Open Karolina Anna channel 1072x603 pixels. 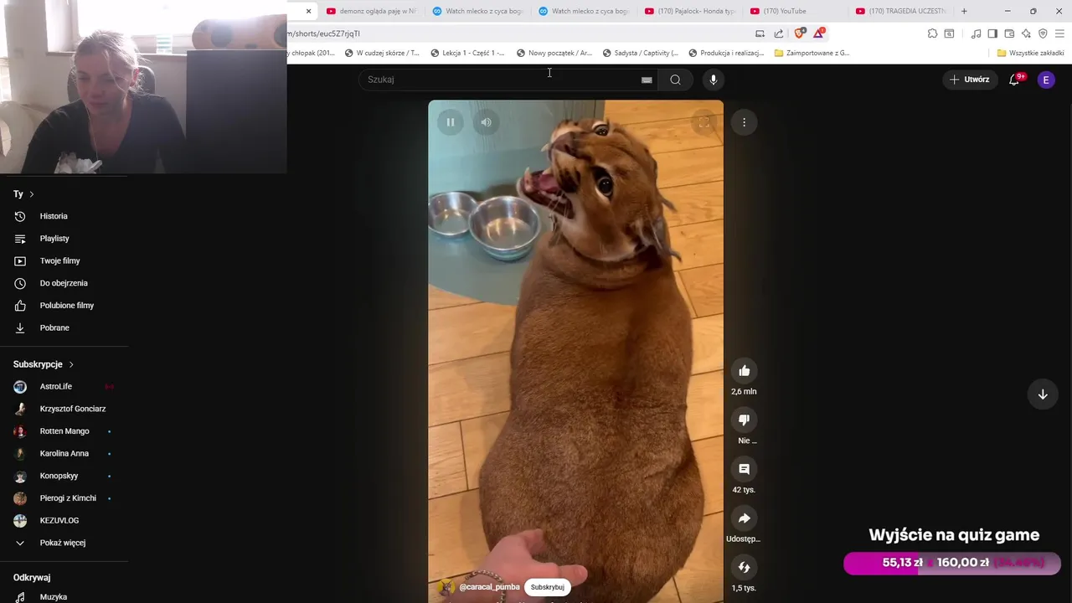point(64,453)
